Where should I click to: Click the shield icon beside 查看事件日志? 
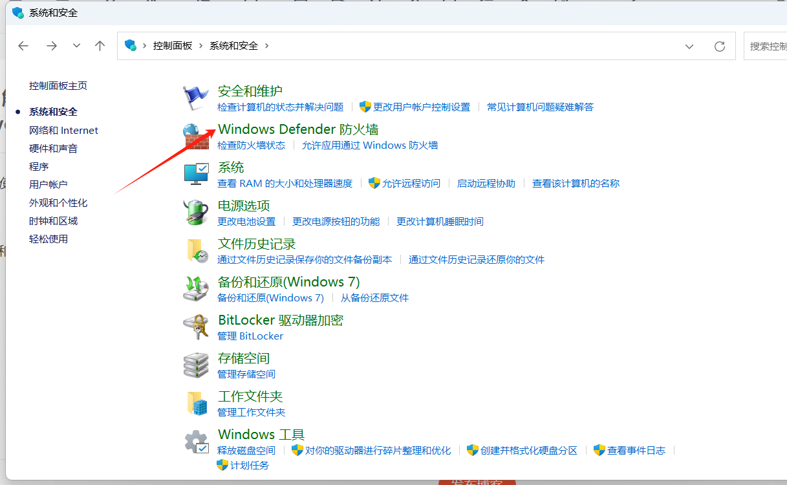[599, 450]
